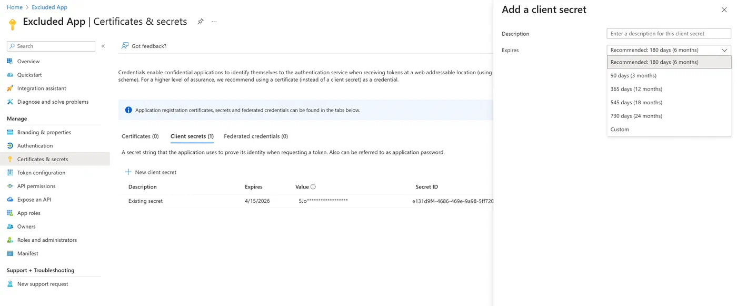This screenshot has width=737, height=306.
Task: Select 365 days (12 months) option
Action: point(669,89)
